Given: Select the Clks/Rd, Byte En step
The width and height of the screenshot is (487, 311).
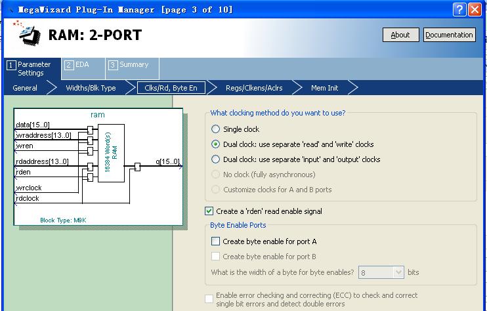Looking at the screenshot, I should (171, 88).
